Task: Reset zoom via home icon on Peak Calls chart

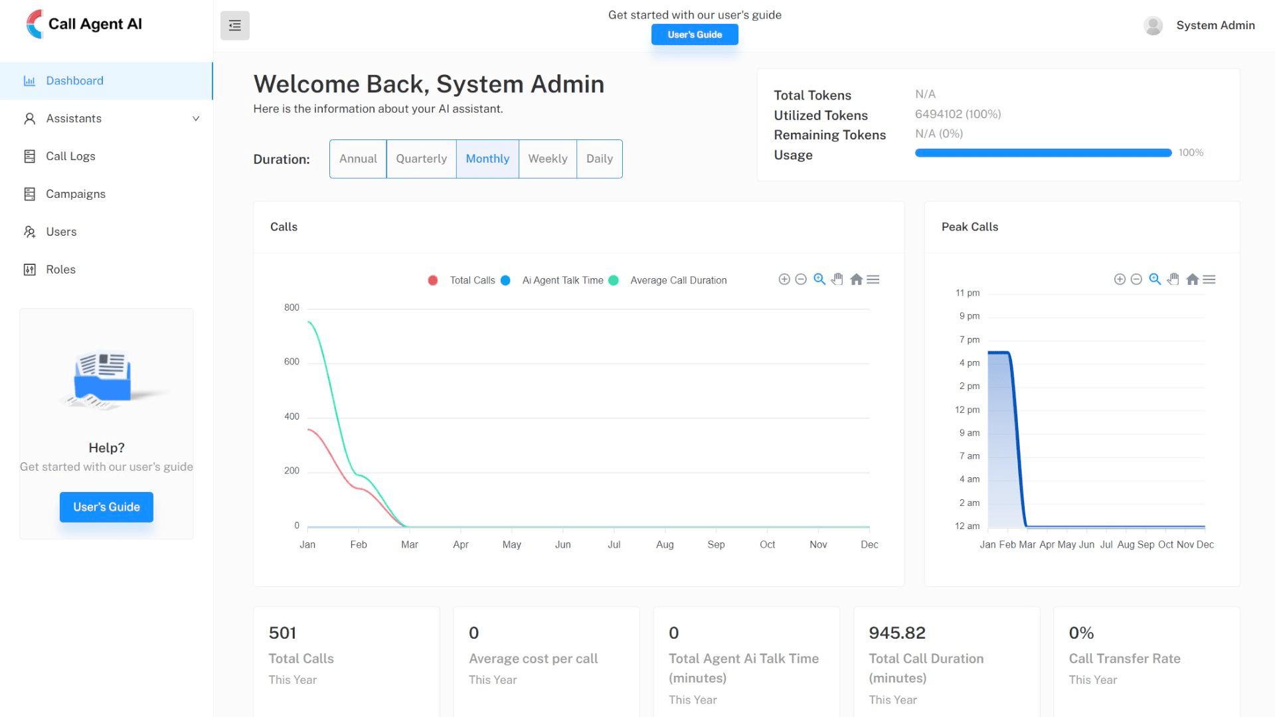Action: click(1192, 279)
